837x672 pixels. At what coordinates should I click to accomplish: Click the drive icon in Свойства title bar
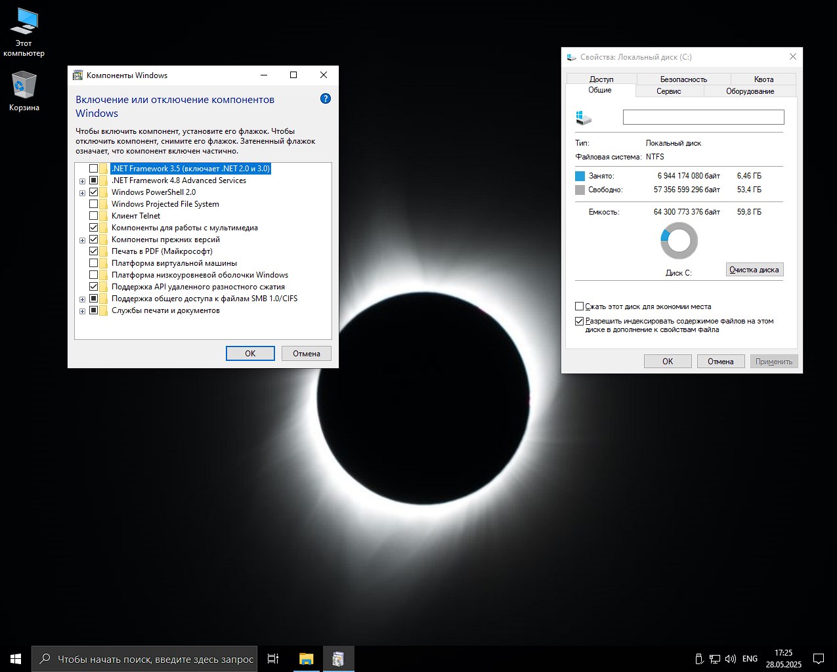coord(571,57)
